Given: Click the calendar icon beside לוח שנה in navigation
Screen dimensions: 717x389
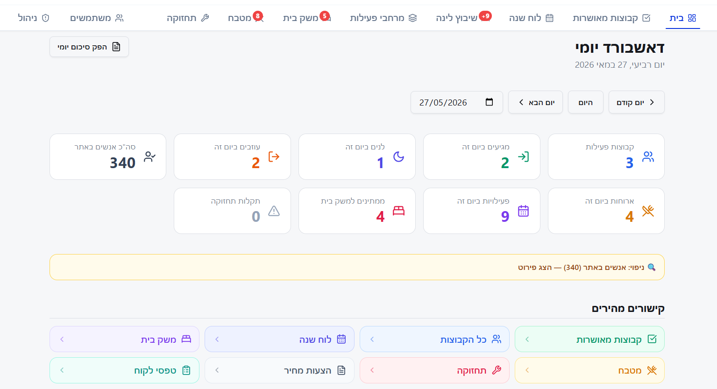Looking at the screenshot, I should click(x=550, y=18).
